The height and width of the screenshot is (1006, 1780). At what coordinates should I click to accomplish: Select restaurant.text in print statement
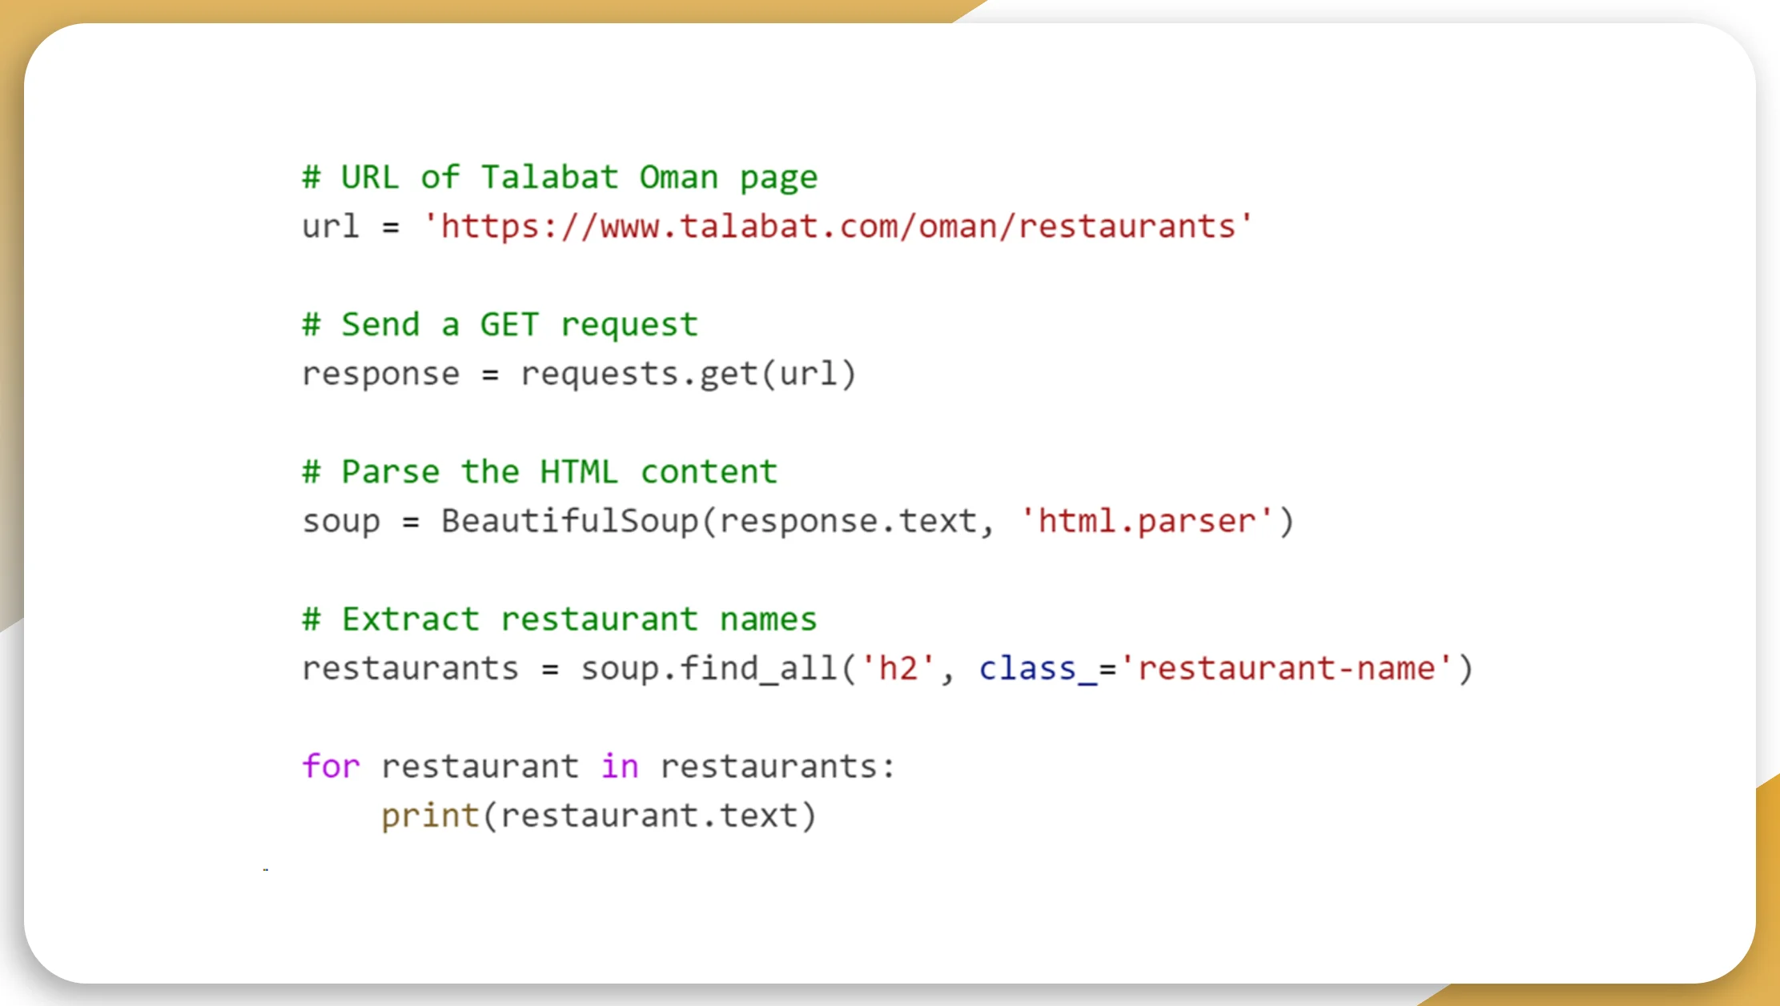pos(598,814)
